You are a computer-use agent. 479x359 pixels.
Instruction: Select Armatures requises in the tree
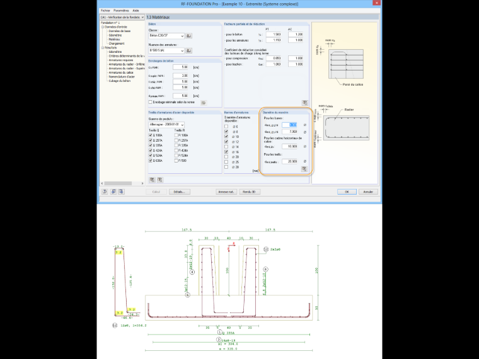click(x=121, y=60)
